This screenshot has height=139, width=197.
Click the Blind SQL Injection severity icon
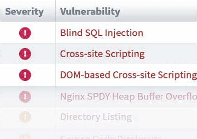[25, 33]
